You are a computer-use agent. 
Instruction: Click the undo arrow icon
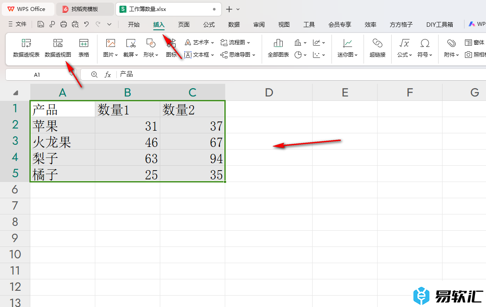tap(86, 25)
